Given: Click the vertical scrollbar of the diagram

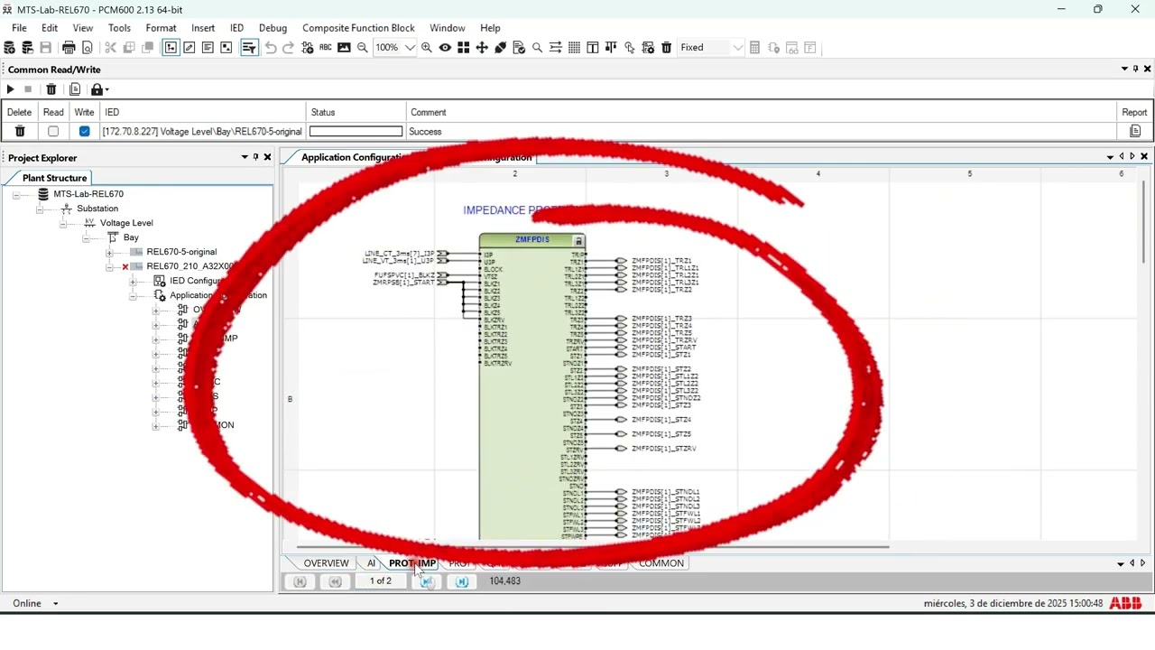Looking at the screenshot, I should pos(1143,221).
